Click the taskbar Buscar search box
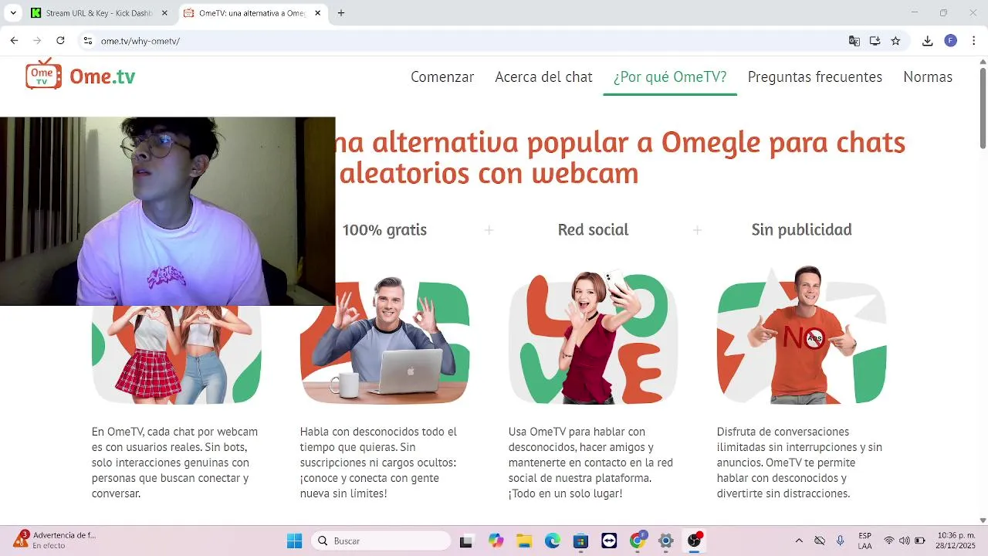This screenshot has width=988, height=556. [x=381, y=541]
